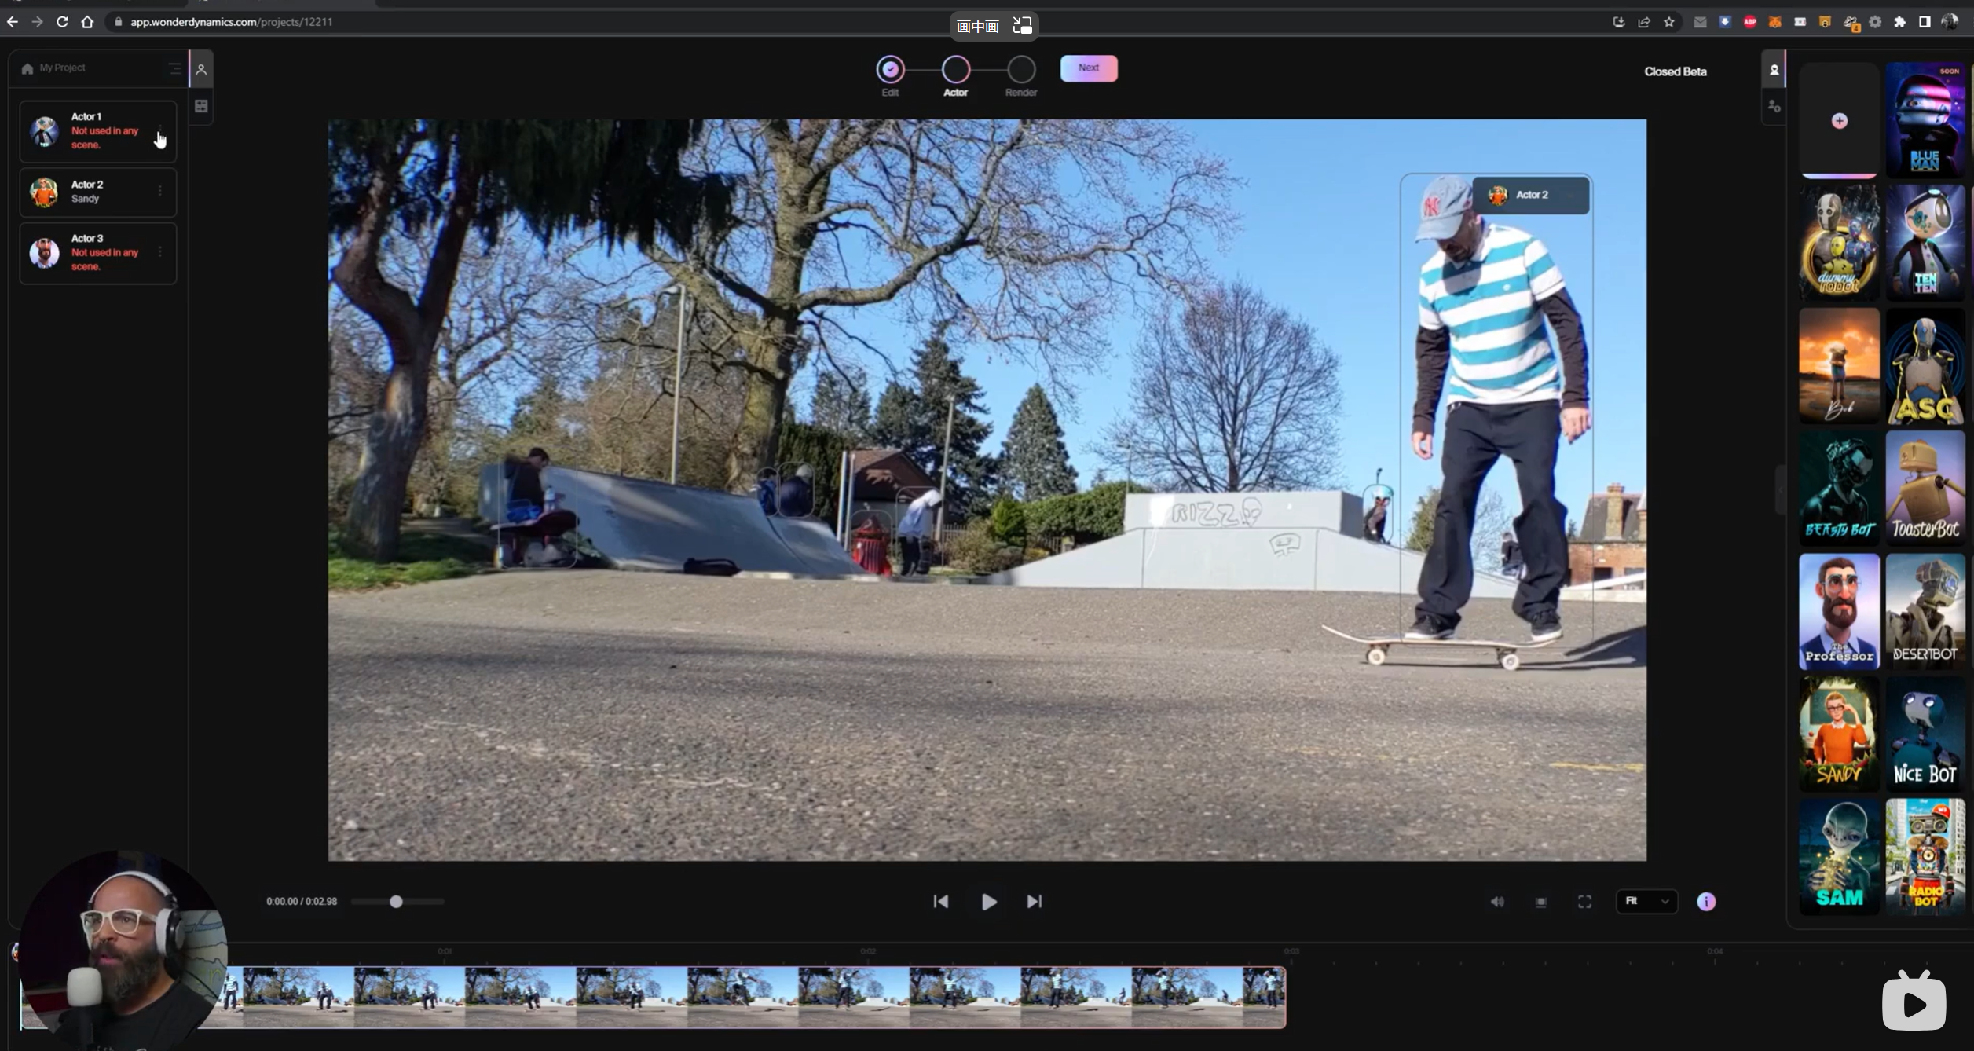Open the scenes panel icon
The width and height of the screenshot is (1974, 1051).
click(201, 106)
